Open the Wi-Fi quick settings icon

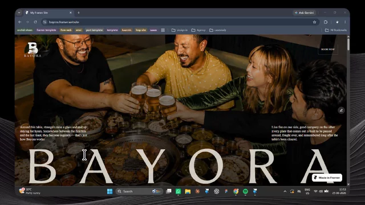click(315, 191)
